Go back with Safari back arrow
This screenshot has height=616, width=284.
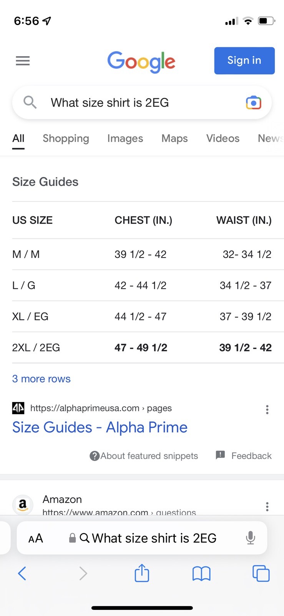(x=22, y=573)
